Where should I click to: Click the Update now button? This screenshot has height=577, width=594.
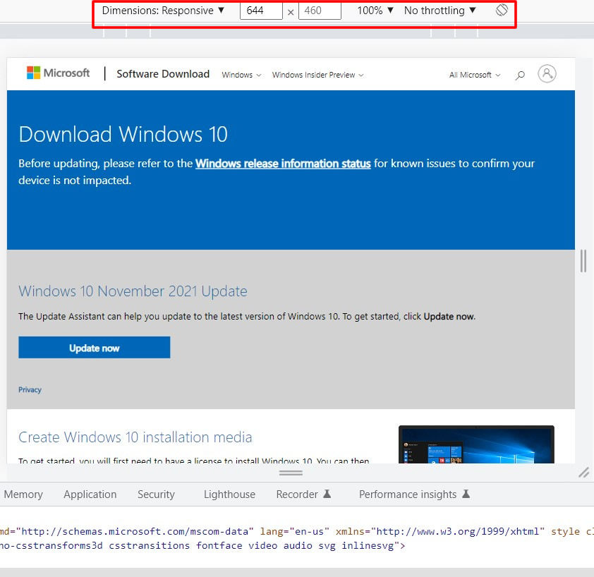click(95, 348)
